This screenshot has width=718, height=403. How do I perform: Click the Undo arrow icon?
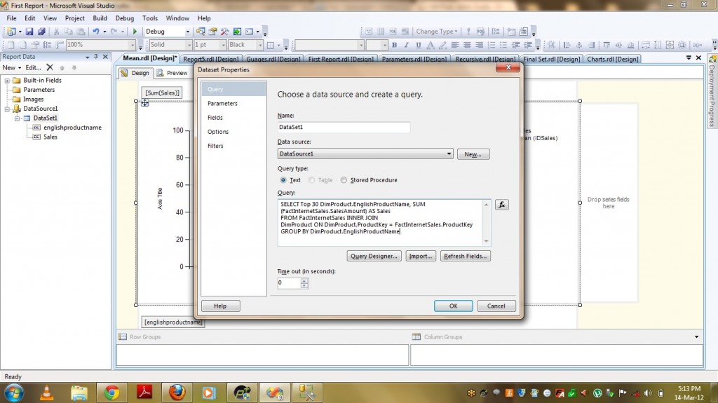pyautogui.click(x=95, y=32)
